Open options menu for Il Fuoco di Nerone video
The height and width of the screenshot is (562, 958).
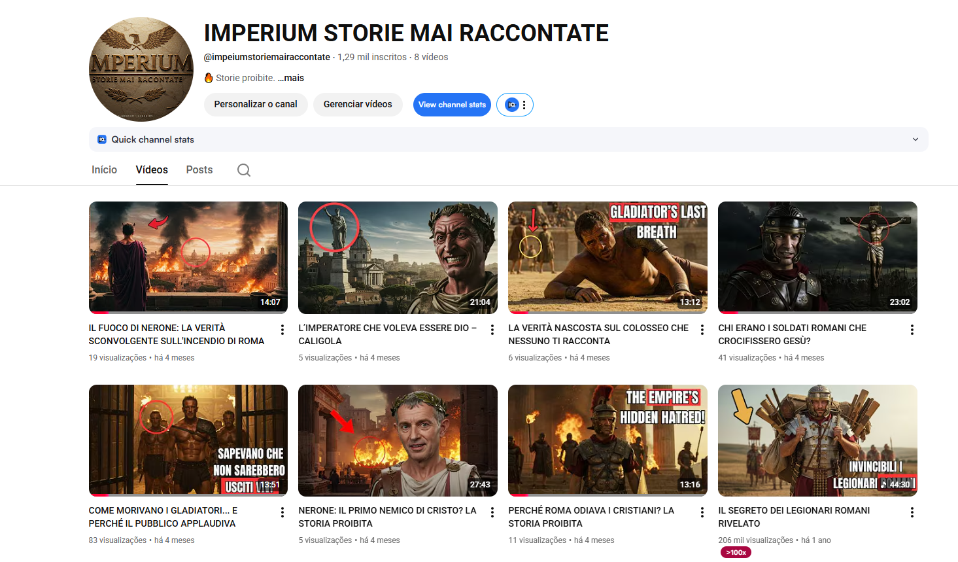(x=282, y=330)
